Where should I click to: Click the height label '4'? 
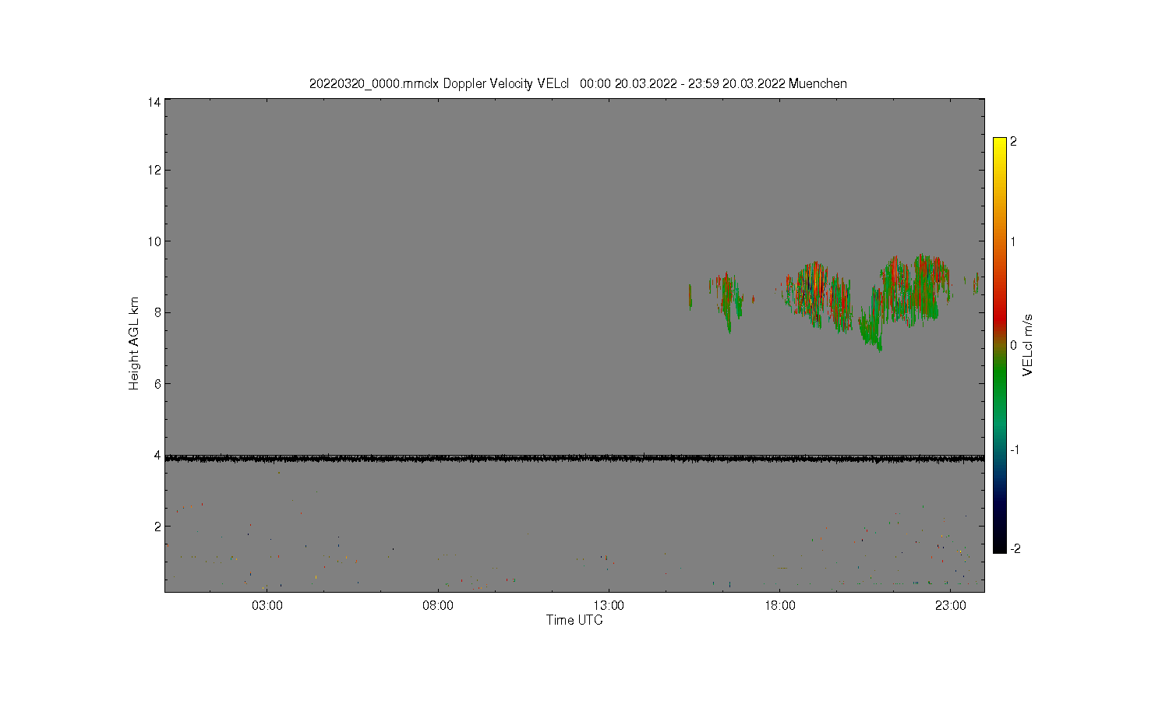[x=157, y=455]
